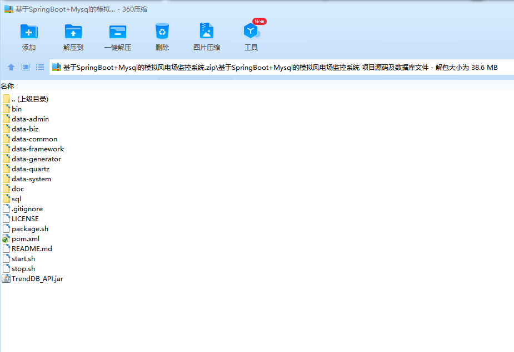The image size is (514, 352).
Task: Sort by the 名称 column header
Action: 7,86
